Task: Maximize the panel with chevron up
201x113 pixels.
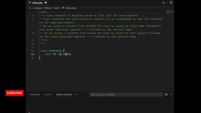Action: click(x=171, y=94)
